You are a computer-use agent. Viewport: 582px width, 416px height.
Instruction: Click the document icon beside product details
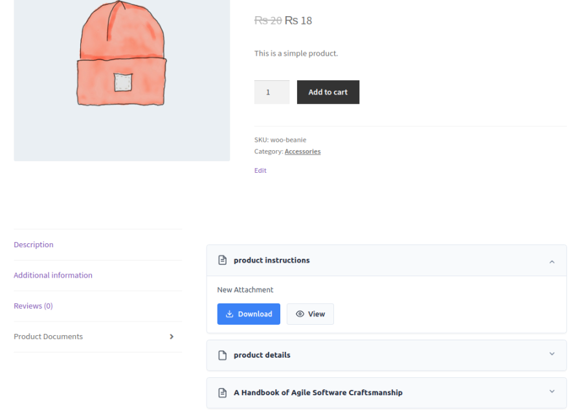coord(223,355)
